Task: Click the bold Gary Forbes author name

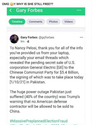Action: (29, 37)
